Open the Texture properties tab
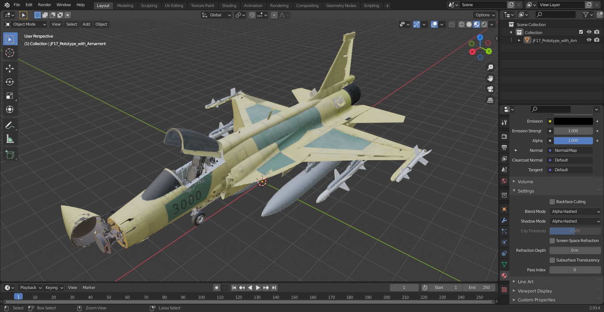Viewport: 604px width, 312px height. pos(504,289)
